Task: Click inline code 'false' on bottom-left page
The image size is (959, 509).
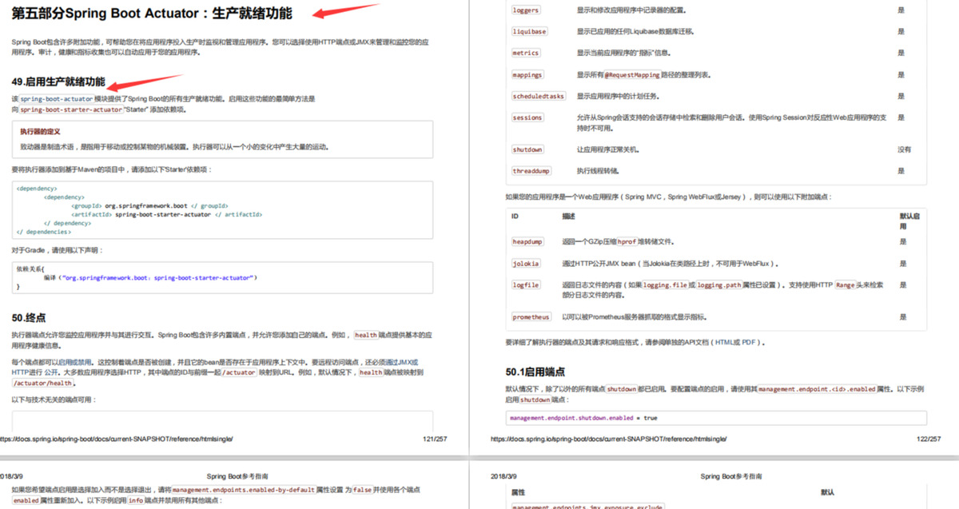Action: [x=363, y=489]
